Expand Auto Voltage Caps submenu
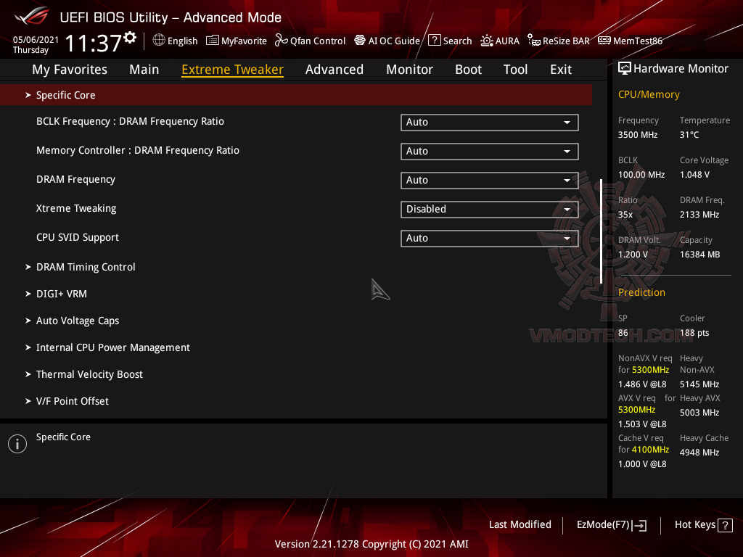 pos(77,321)
